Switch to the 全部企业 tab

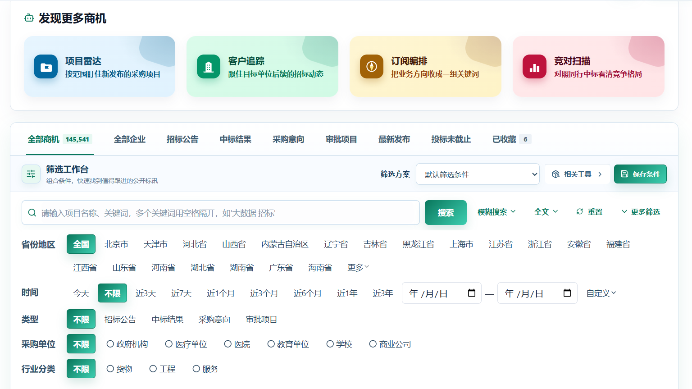pyautogui.click(x=130, y=139)
